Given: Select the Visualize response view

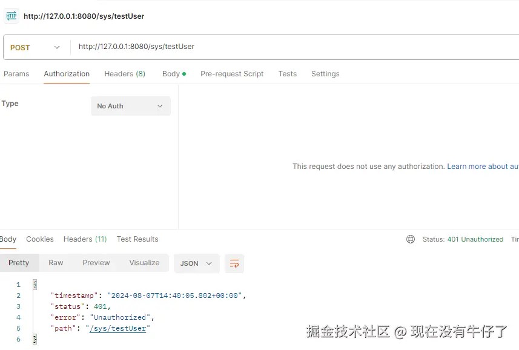Looking at the screenshot, I should click(144, 263).
